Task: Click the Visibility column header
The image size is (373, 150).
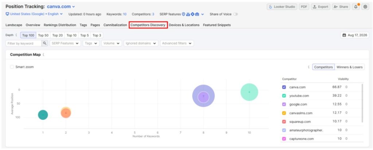Action: tap(343, 79)
